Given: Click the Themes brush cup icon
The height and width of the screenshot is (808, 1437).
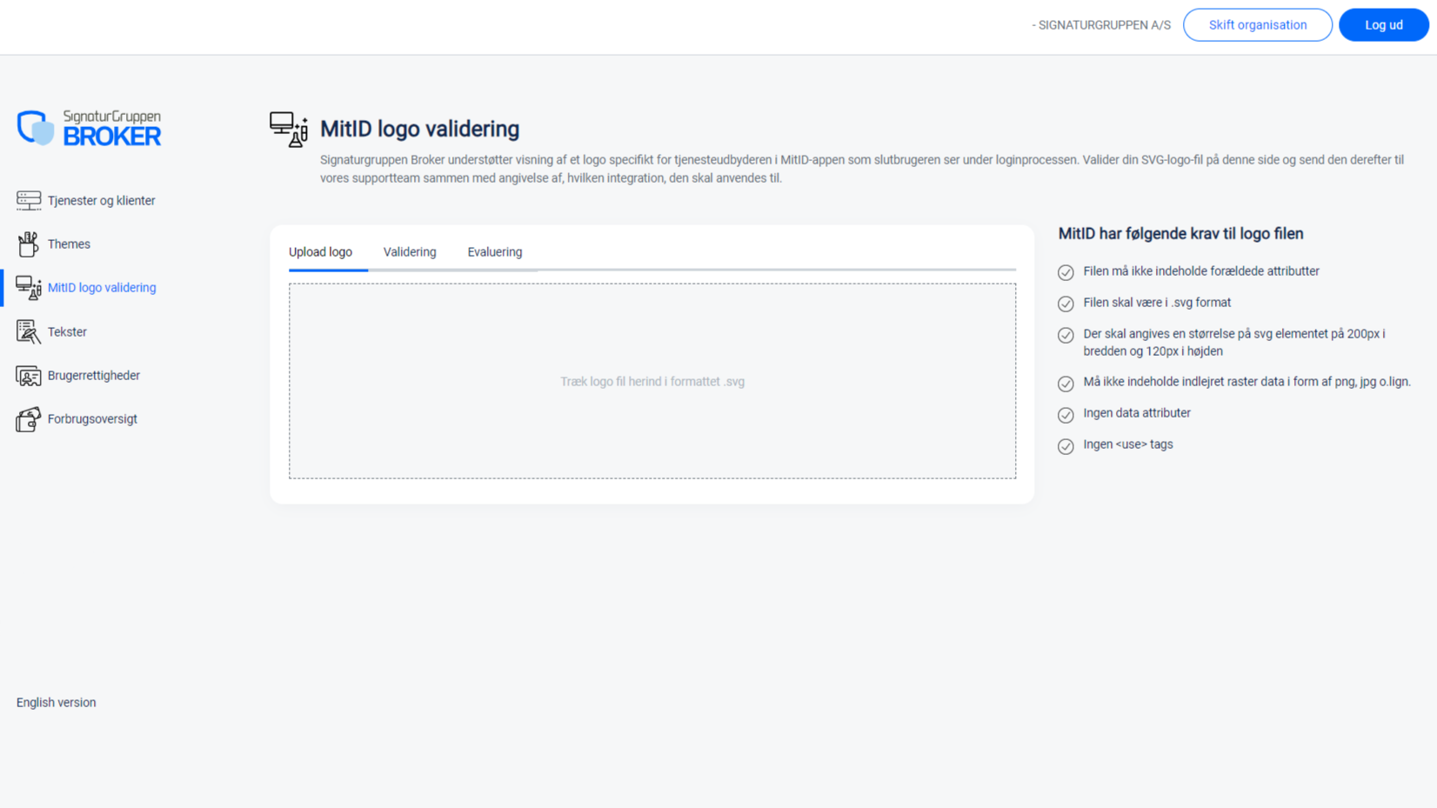Looking at the screenshot, I should (x=28, y=244).
